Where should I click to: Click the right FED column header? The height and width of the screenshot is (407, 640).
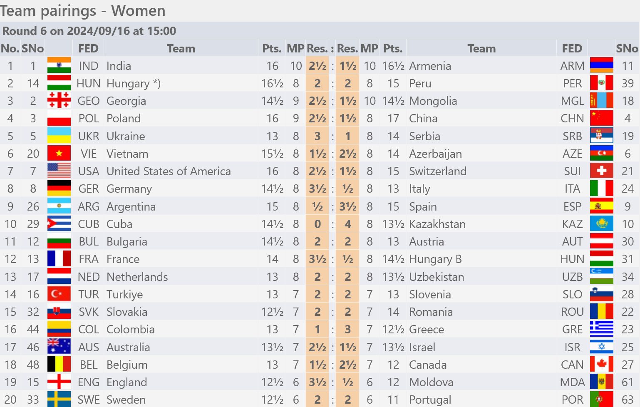pos(572,48)
